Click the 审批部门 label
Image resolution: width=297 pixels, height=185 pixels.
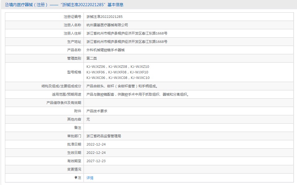(x=74, y=136)
